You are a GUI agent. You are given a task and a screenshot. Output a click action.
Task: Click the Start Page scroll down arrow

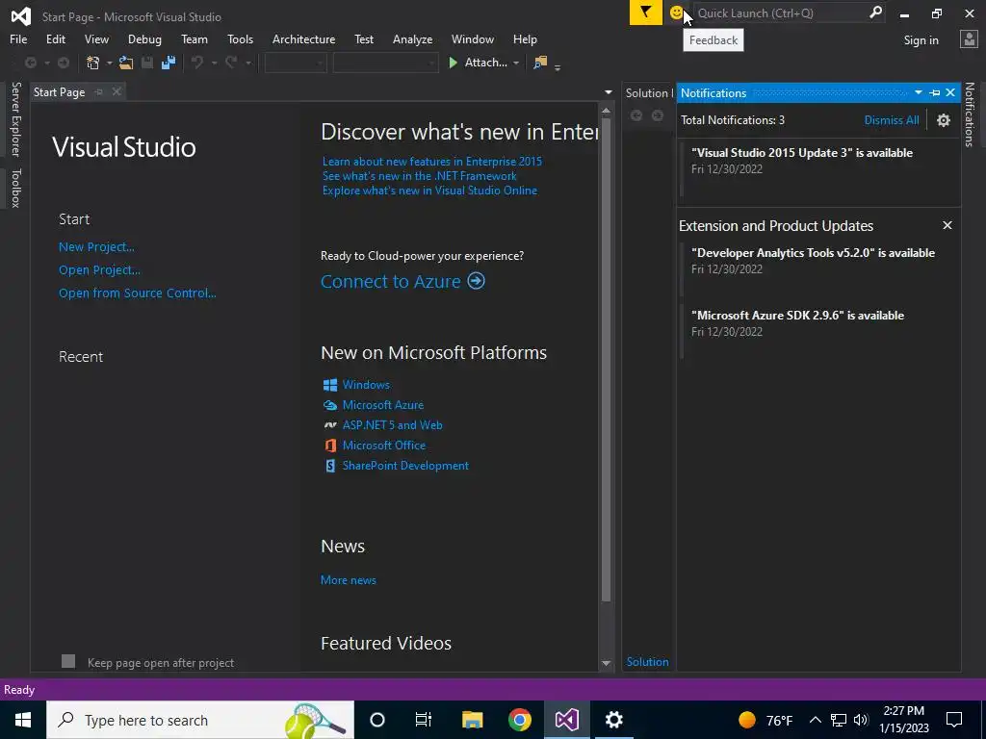click(607, 663)
